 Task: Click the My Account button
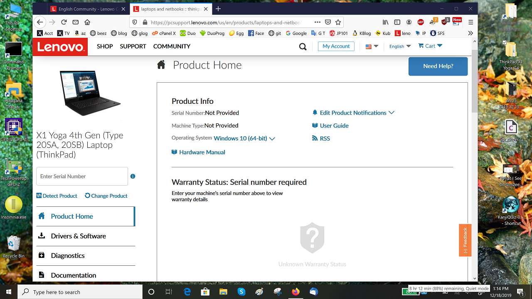[336, 46]
